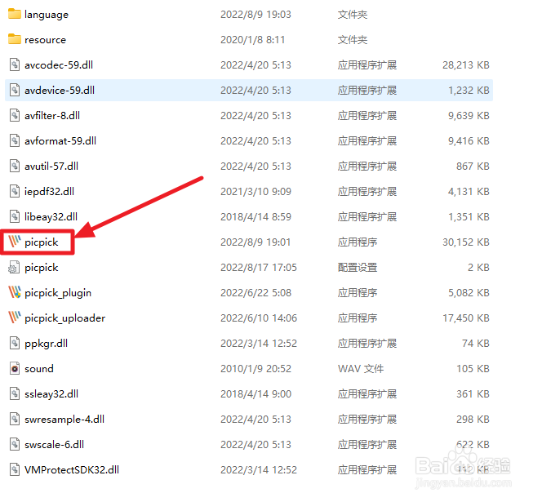Click the 配置设置 type cell
The height and width of the screenshot is (502, 542).
coord(358,267)
